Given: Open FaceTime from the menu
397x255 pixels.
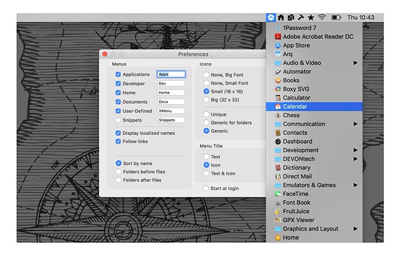Looking at the screenshot, I should (314, 194).
